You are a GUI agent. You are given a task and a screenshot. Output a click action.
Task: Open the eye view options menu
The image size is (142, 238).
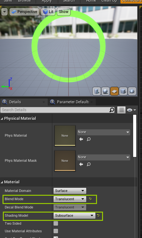click(132, 110)
